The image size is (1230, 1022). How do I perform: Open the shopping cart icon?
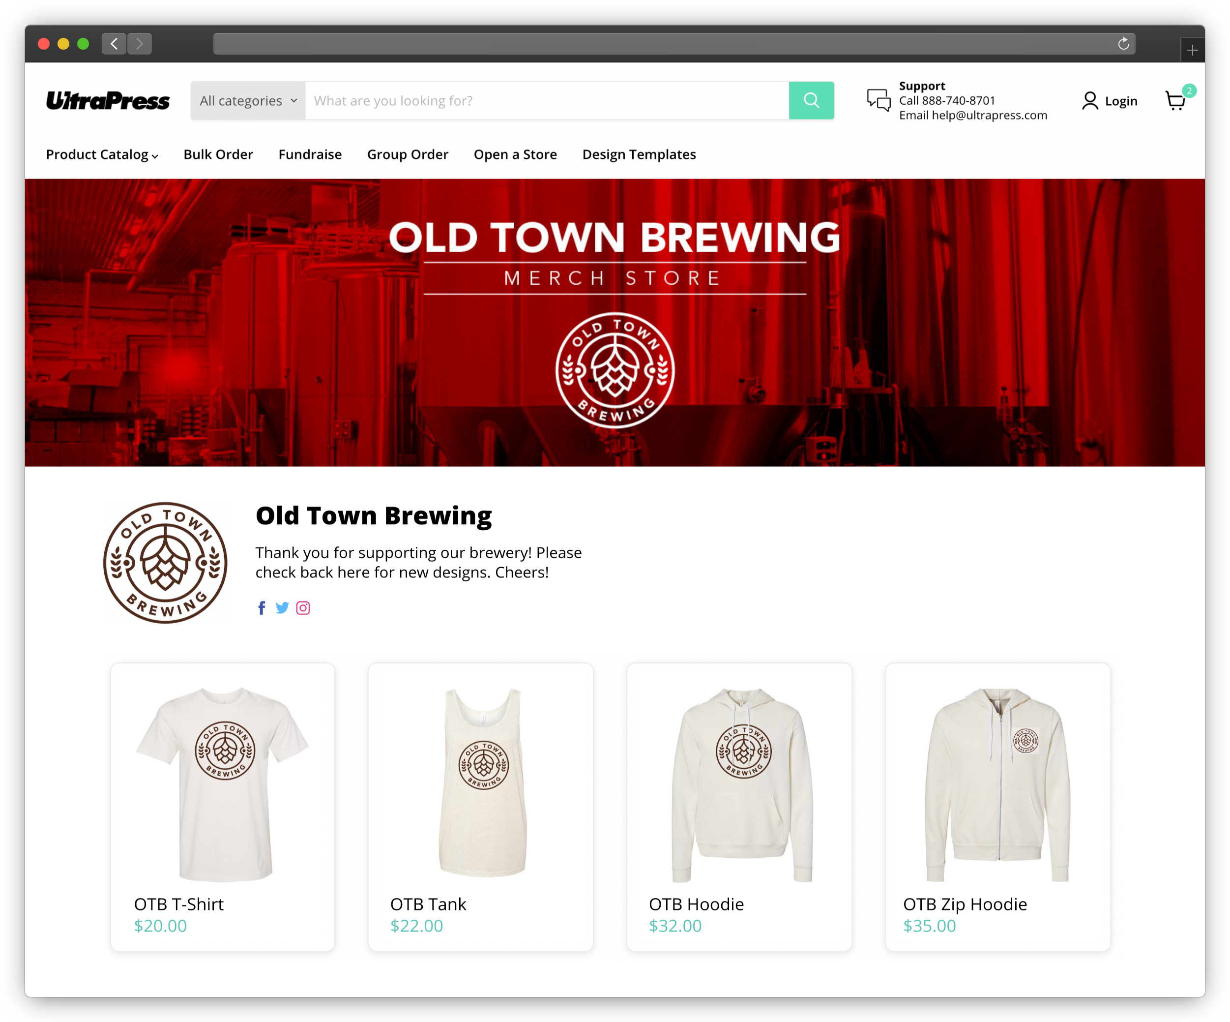coord(1175,101)
